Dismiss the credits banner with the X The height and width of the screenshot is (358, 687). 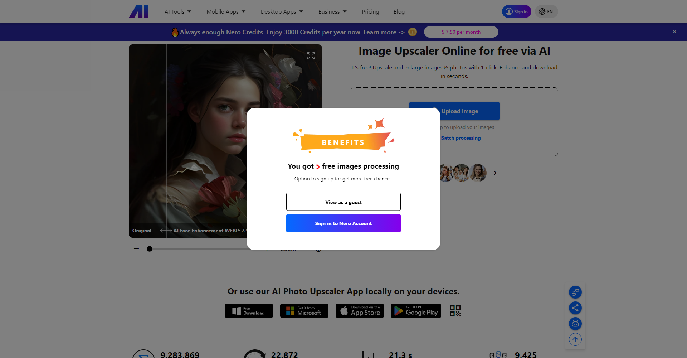(674, 32)
